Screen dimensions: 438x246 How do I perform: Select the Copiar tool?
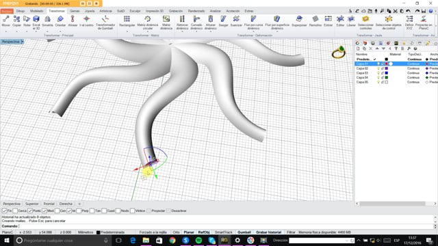[x=16, y=21]
